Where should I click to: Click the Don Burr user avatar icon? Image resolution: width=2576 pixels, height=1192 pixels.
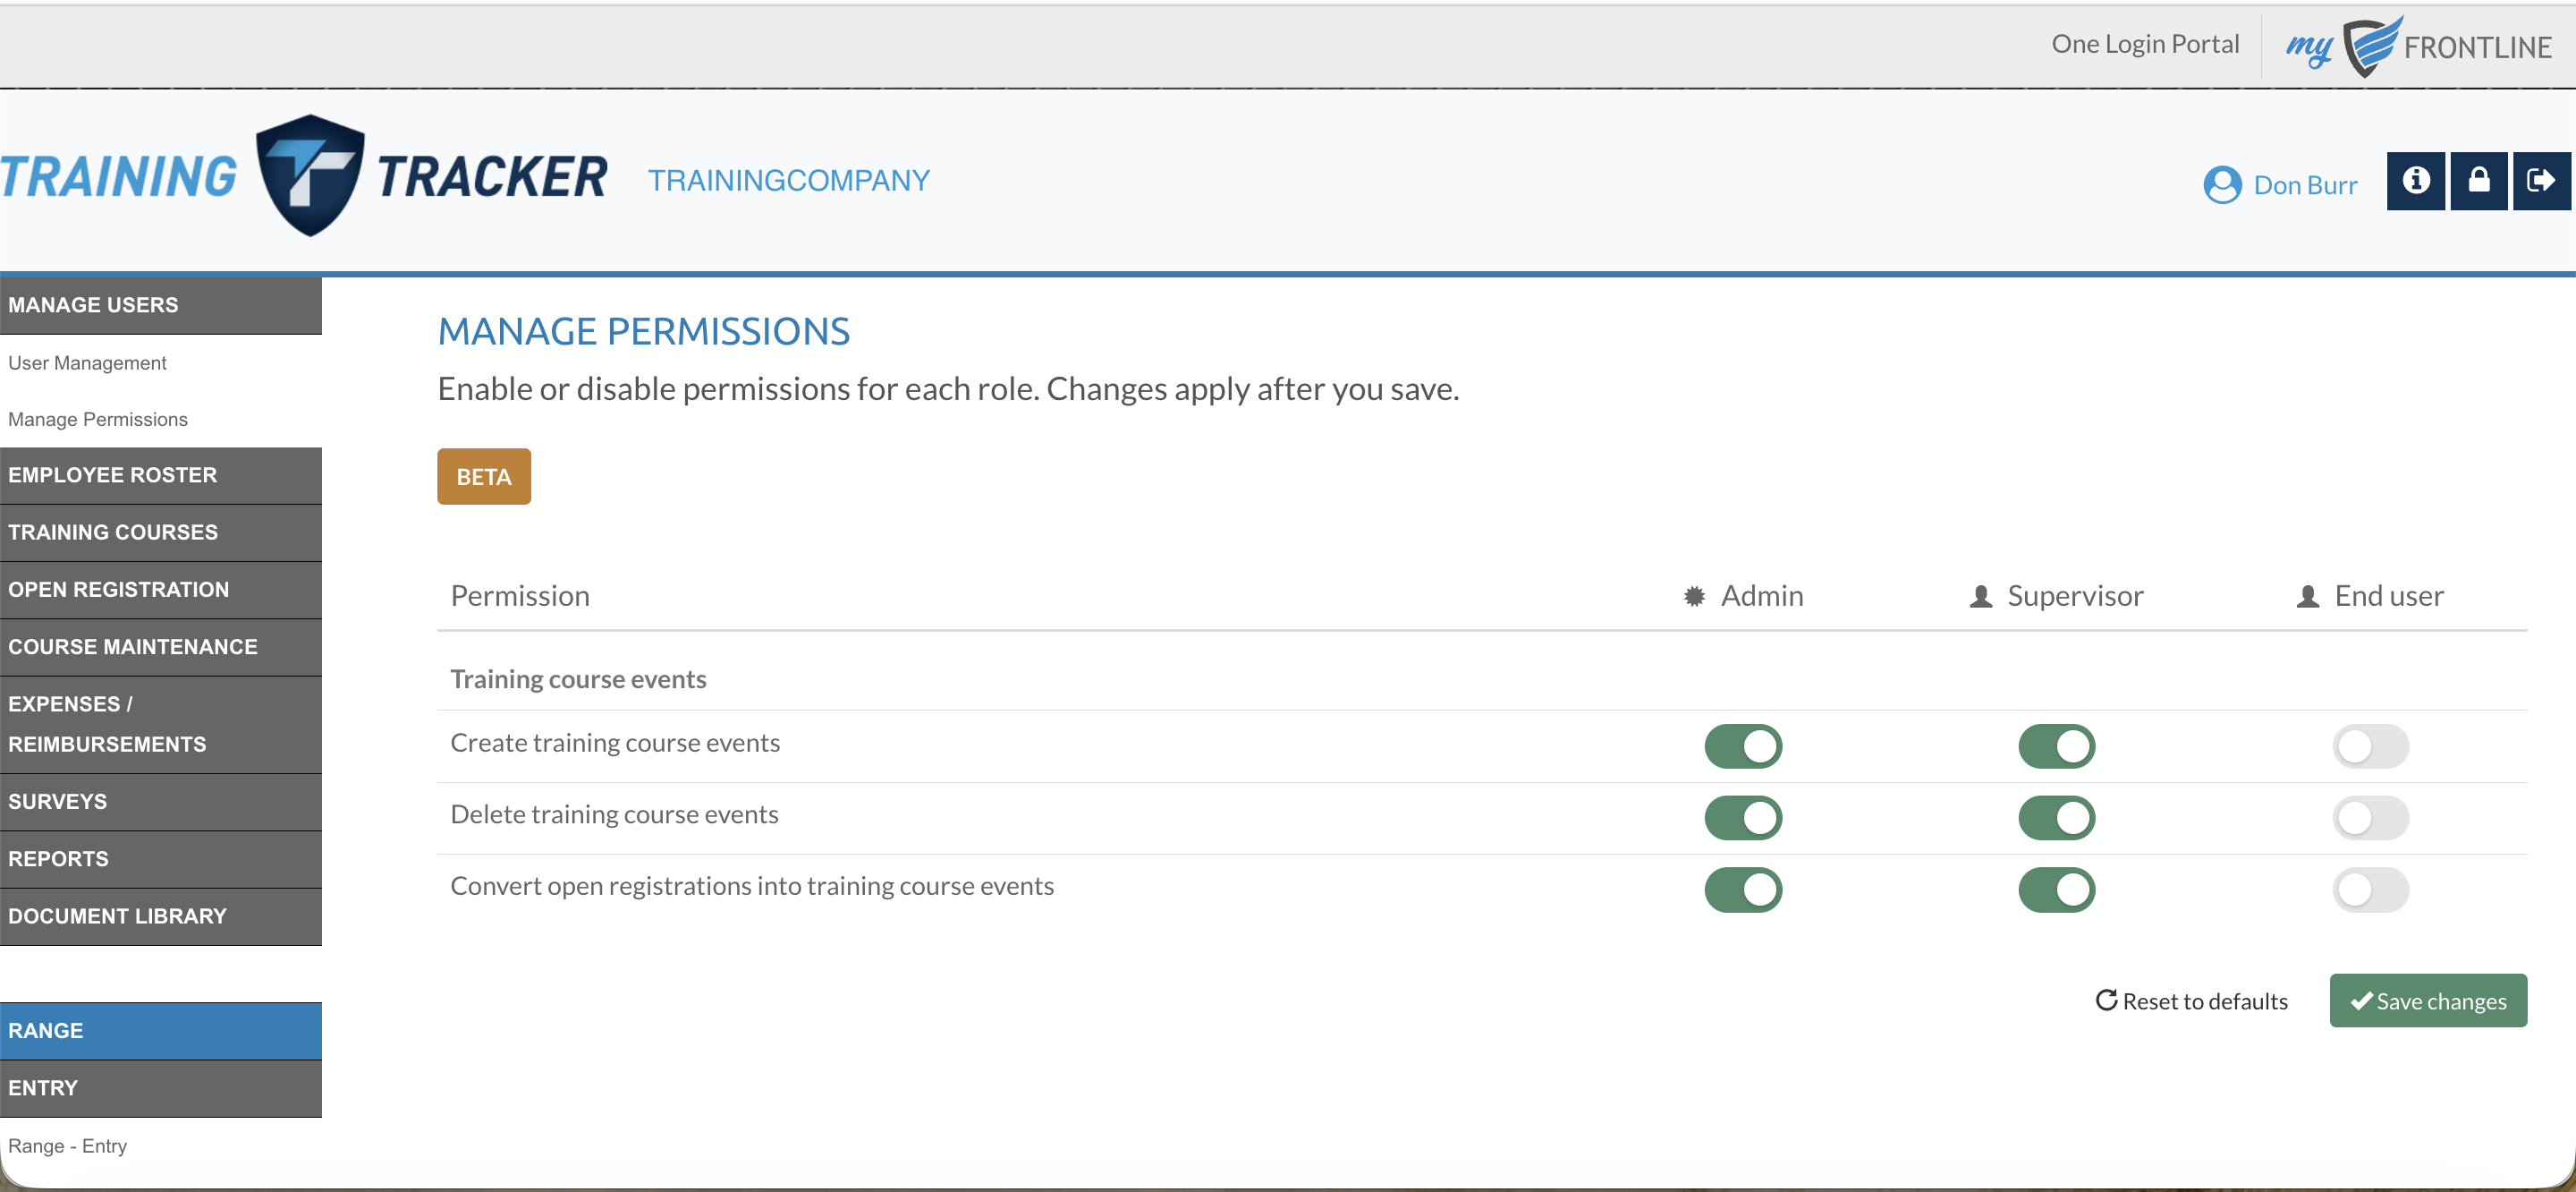[2222, 185]
